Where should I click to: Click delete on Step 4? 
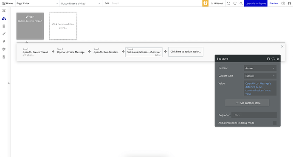[158, 55]
